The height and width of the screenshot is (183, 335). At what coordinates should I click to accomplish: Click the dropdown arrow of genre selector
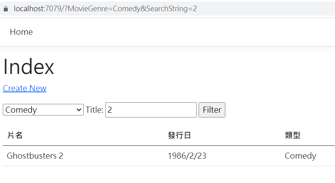click(79, 110)
